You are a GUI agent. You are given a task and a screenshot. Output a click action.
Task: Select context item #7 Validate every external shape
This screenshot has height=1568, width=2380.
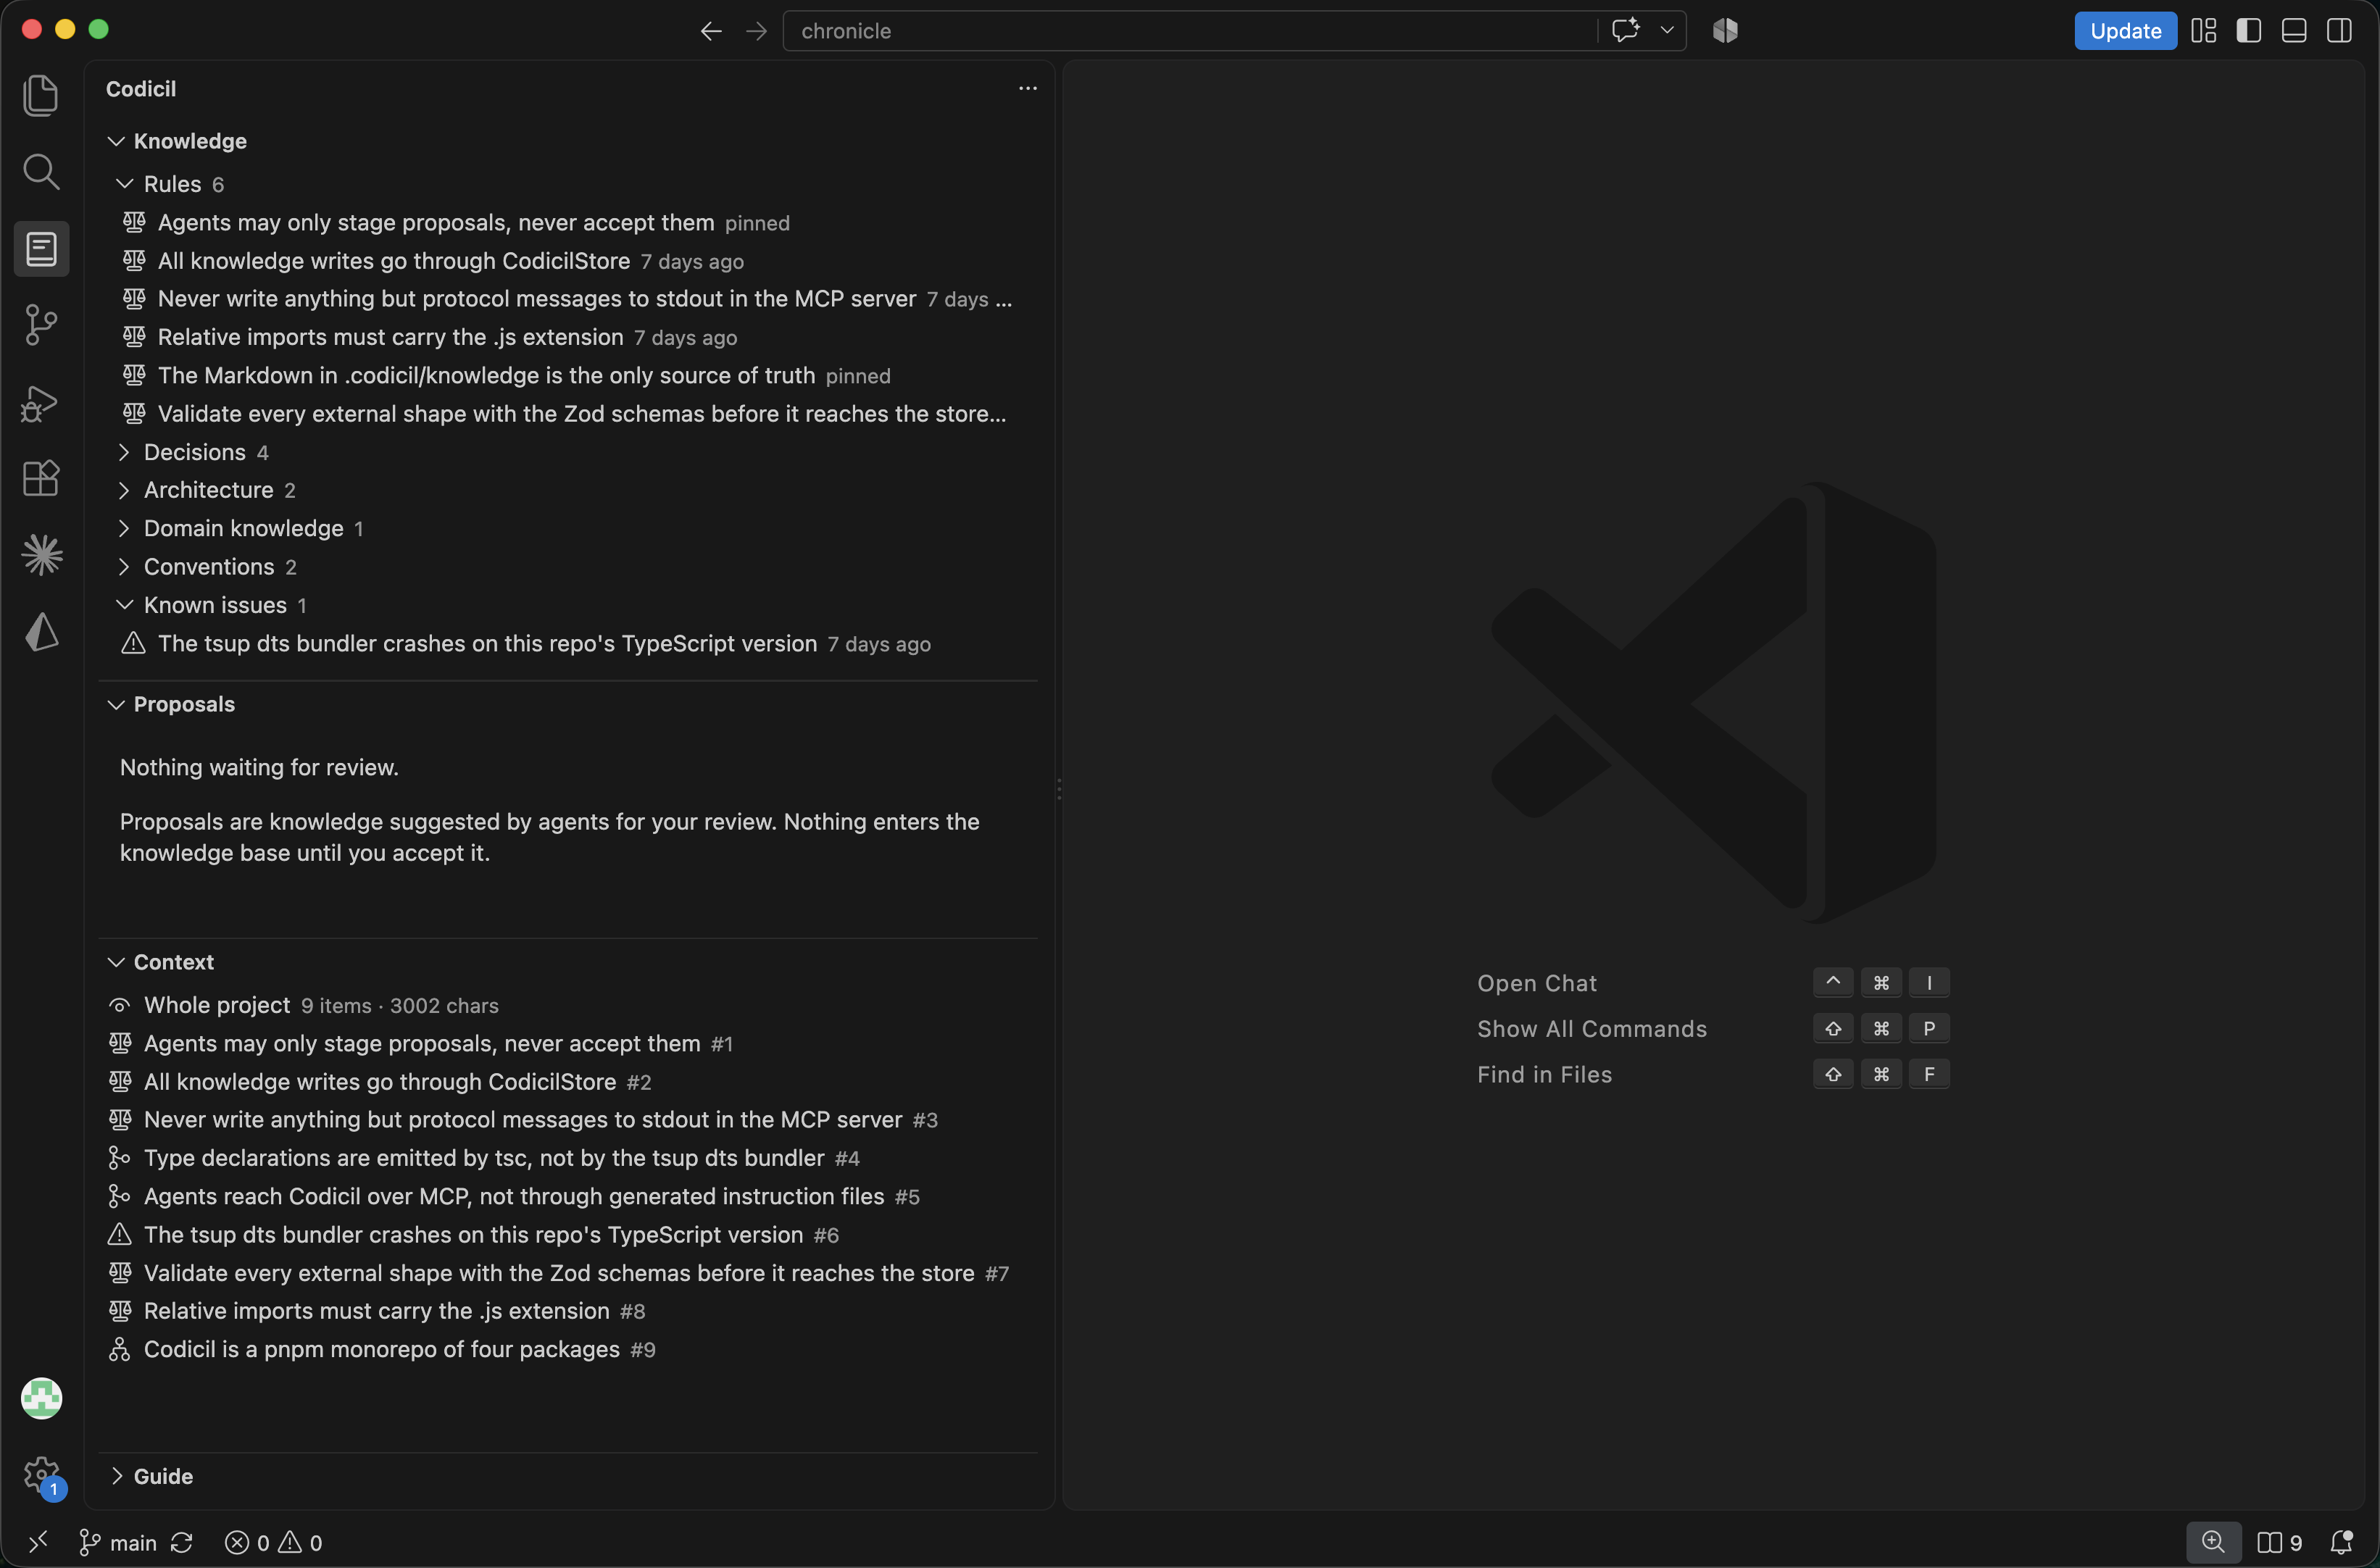tap(568, 1273)
